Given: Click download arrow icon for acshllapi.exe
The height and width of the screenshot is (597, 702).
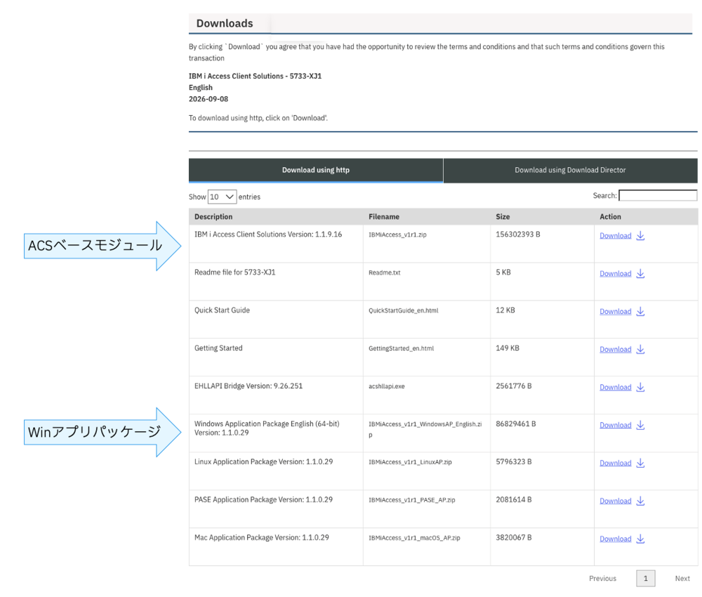Looking at the screenshot, I should pyautogui.click(x=640, y=388).
